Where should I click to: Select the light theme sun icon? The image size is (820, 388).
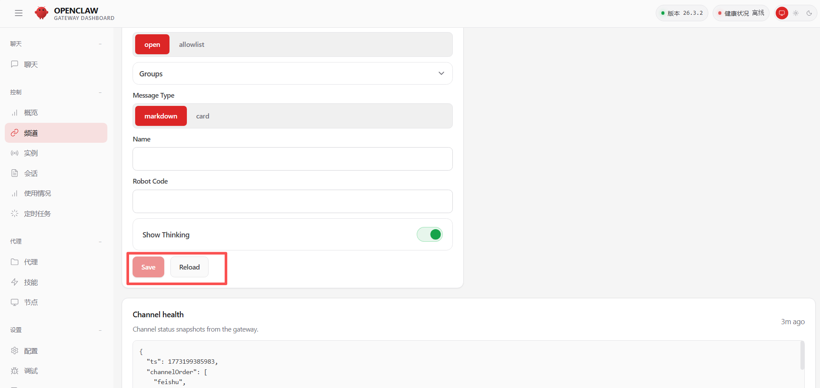pyautogui.click(x=796, y=13)
